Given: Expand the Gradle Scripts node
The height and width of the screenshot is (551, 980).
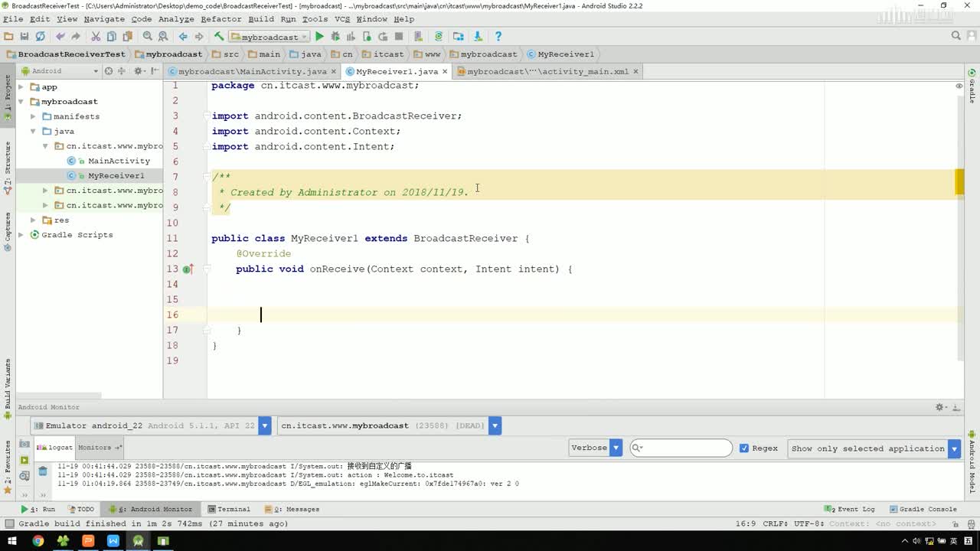Looking at the screenshot, I should [21, 235].
